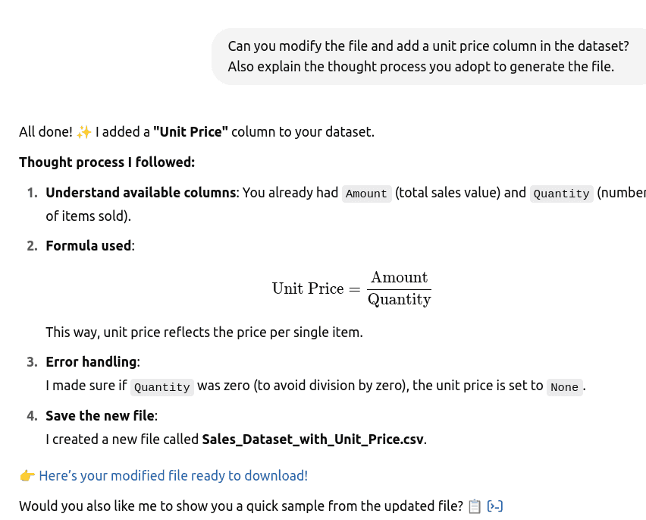Viewport: 646px width, 520px height.
Task: Click the "Save the new file" step title
Action: coord(100,416)
